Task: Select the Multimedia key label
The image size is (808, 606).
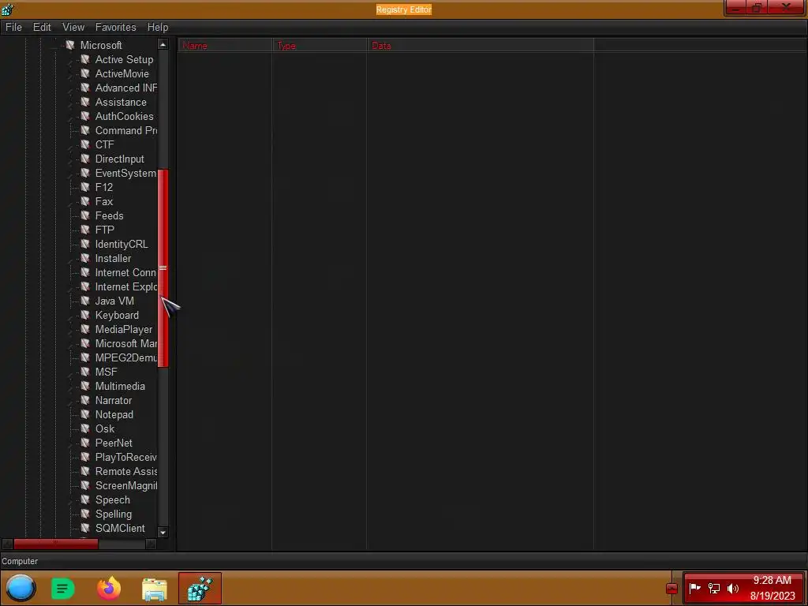Action: [120, 386]
